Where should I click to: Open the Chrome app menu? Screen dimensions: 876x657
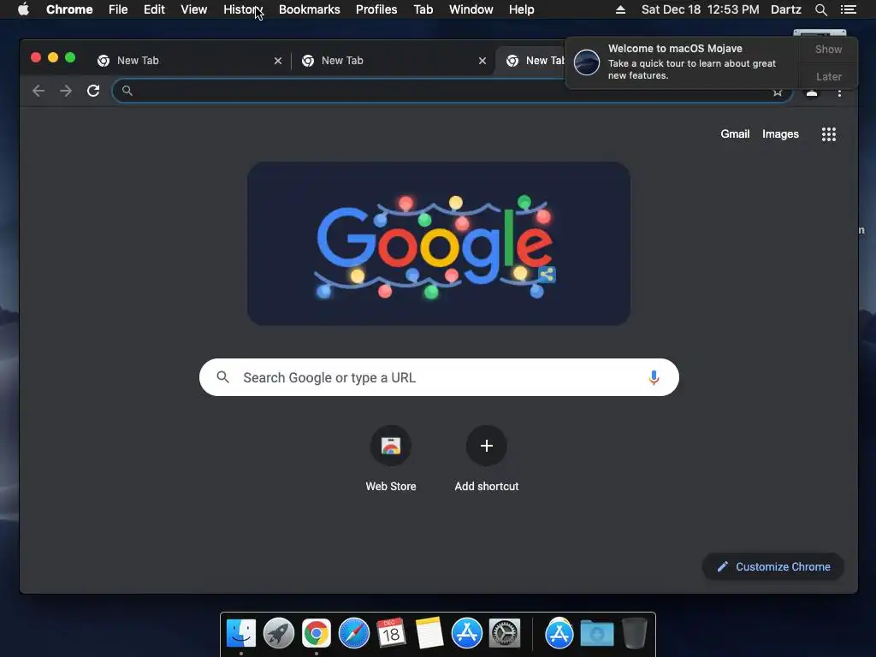pyautogui.click(x=69, y=9)
